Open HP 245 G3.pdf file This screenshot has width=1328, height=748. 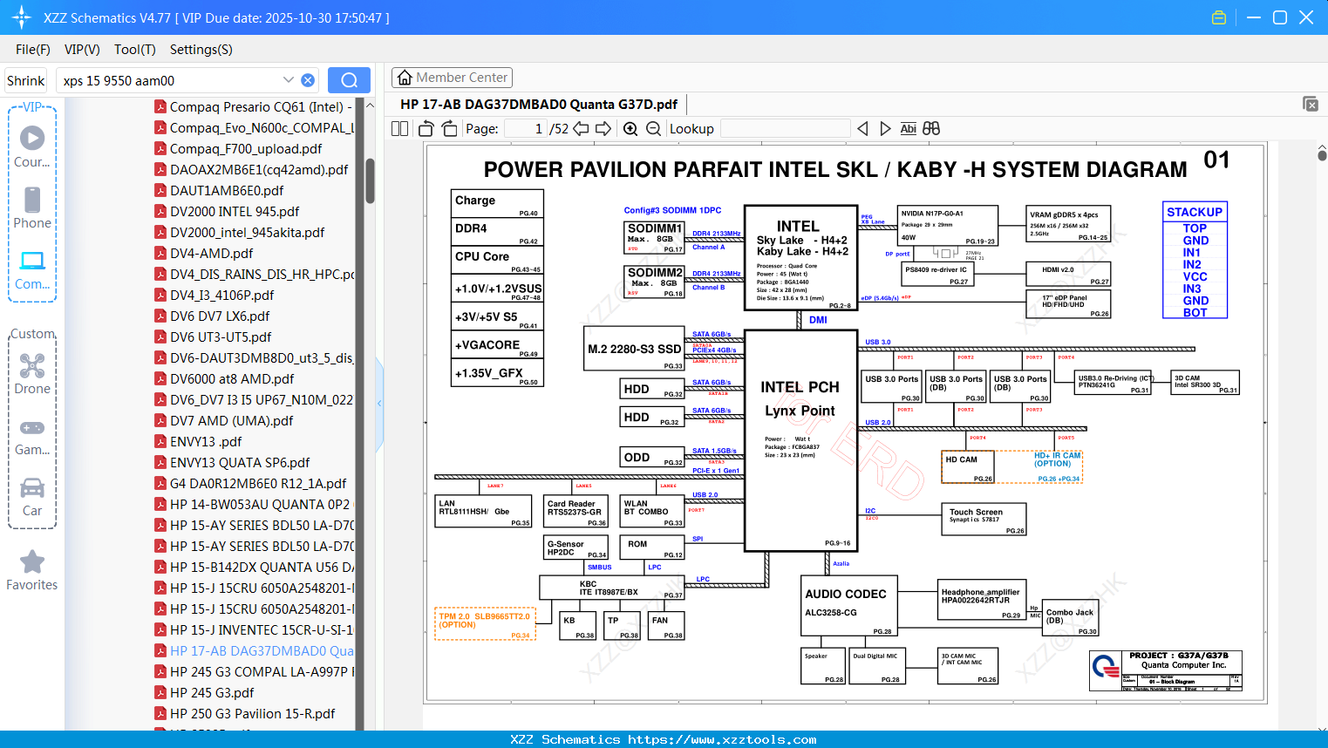(x=205, y=693)
